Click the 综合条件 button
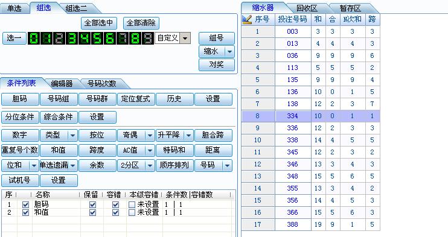 pyautogui.click(x=59, y=117)
